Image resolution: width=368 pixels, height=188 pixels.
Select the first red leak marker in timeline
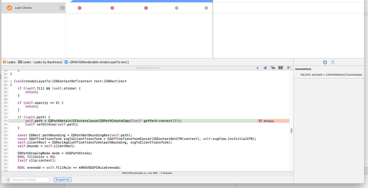pos(79,8)
